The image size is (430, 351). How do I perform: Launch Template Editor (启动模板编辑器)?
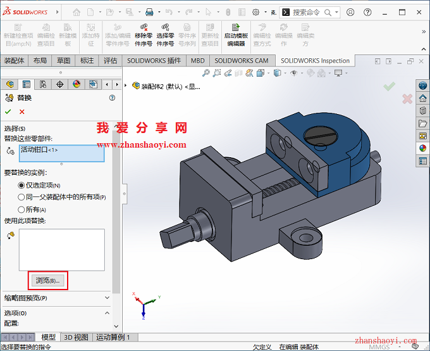click(x=236, y=35)
